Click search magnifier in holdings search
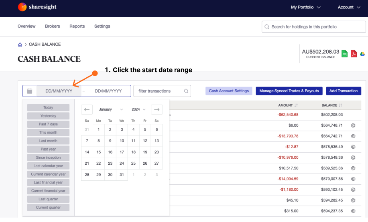The image size is (368, 222). (267, 27)
